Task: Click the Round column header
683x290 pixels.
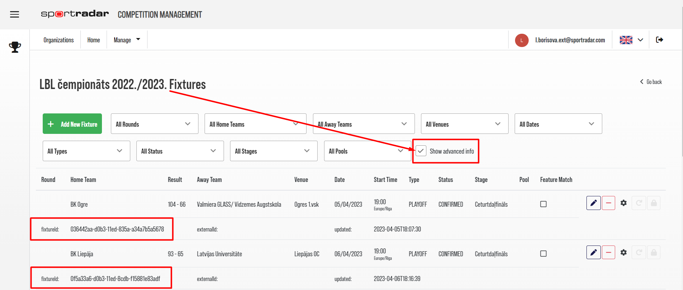Action: click(48, 179)
